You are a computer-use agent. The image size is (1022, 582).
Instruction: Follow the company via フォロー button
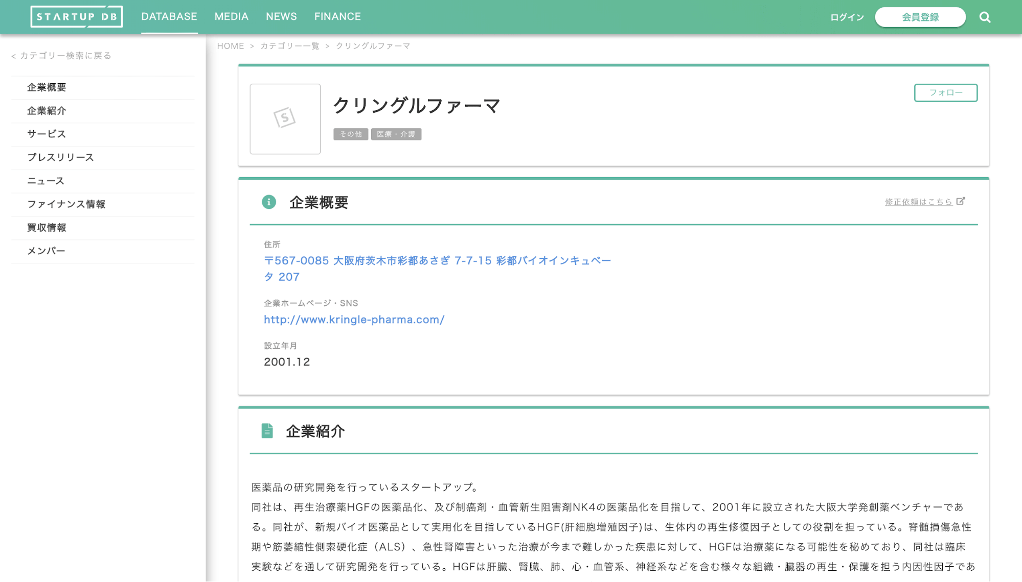[945, 92]
